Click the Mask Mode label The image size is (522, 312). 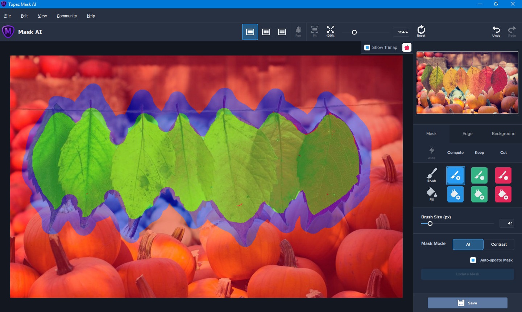(x=433, y=243)
